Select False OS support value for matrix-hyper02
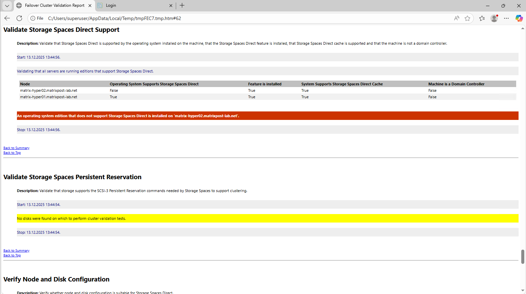Viewport: 526px width, 294px height. click(114, 90)
